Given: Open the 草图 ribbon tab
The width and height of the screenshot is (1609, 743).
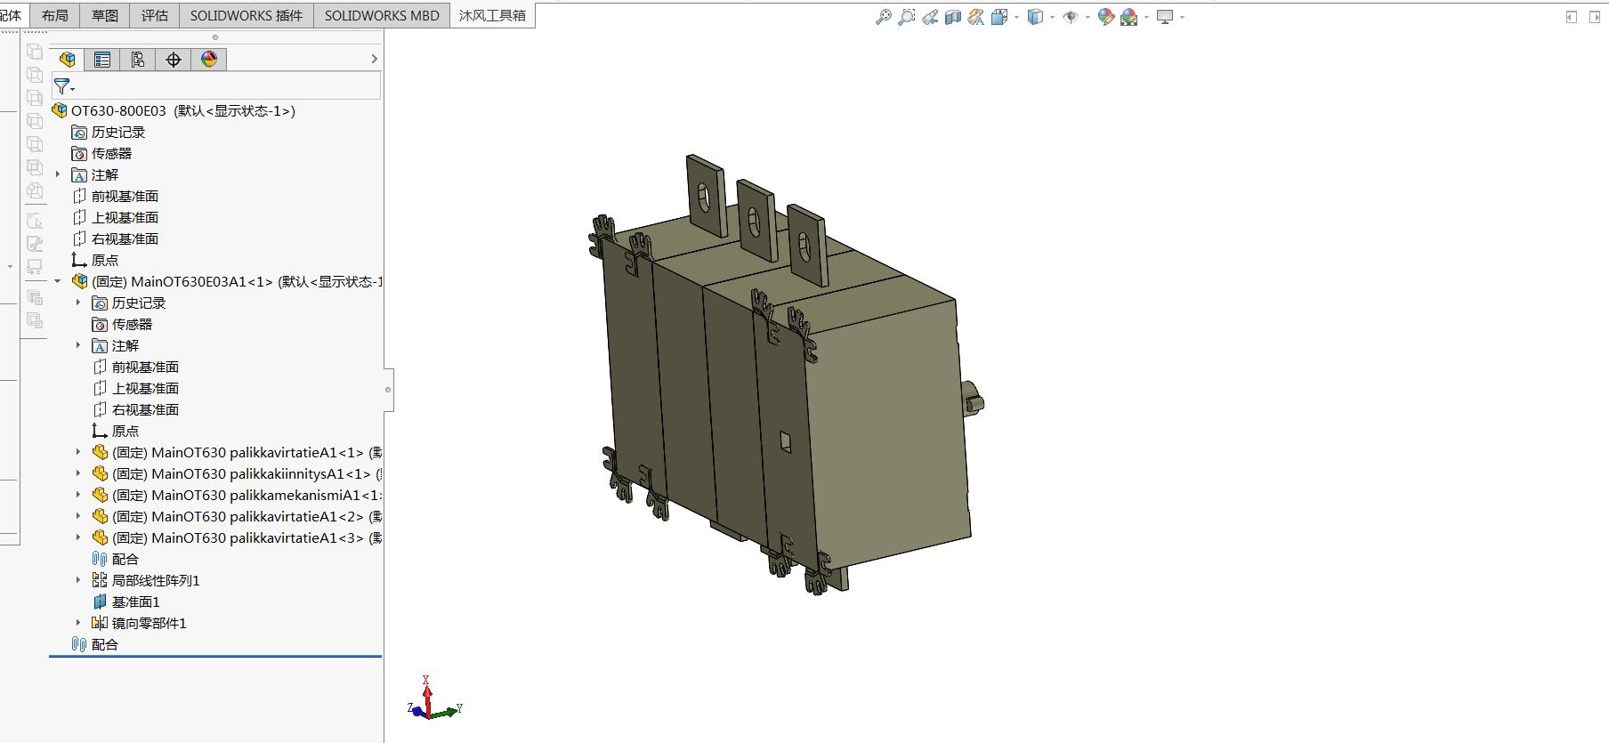Looking at the screenshot, I should 105,15.
